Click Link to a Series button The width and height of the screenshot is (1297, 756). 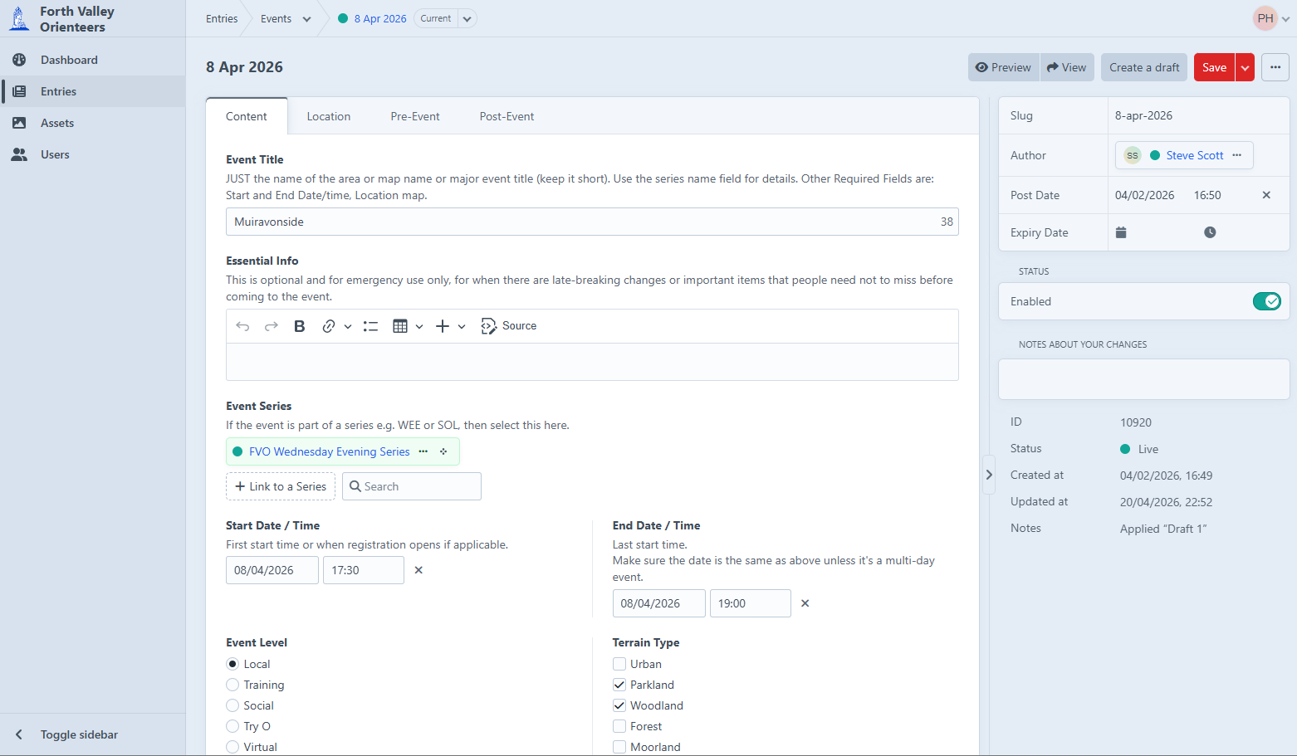[x=281, y=486]
